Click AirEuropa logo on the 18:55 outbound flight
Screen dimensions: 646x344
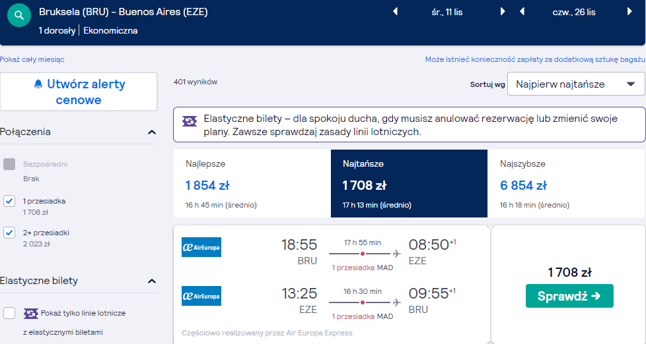click(x=201, y=247)
